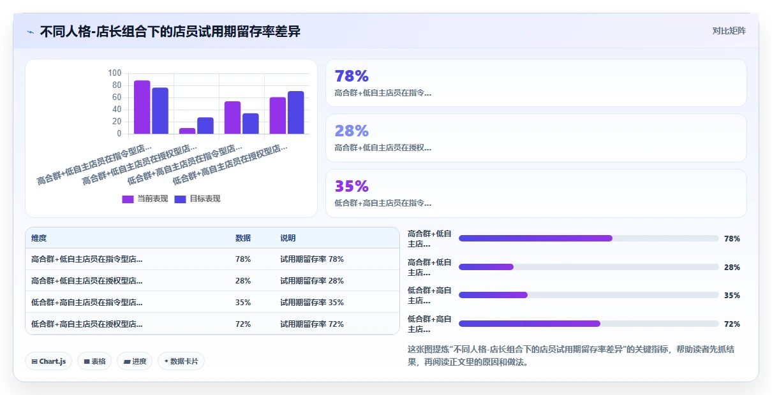772x395 pixels.
Task: Click the 说明 column header
Action: [x=288, y=238]
